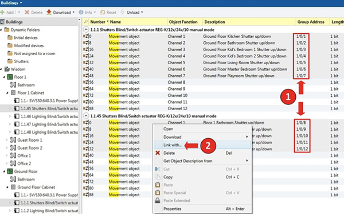Expand the Office 1 tree node

7,155
